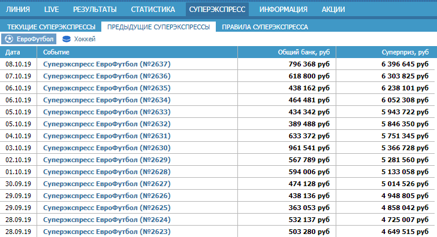Viewport: 437px width, 237px height.
Task: Click the superprize 5 133 058 руб
Action: (405, 172)
